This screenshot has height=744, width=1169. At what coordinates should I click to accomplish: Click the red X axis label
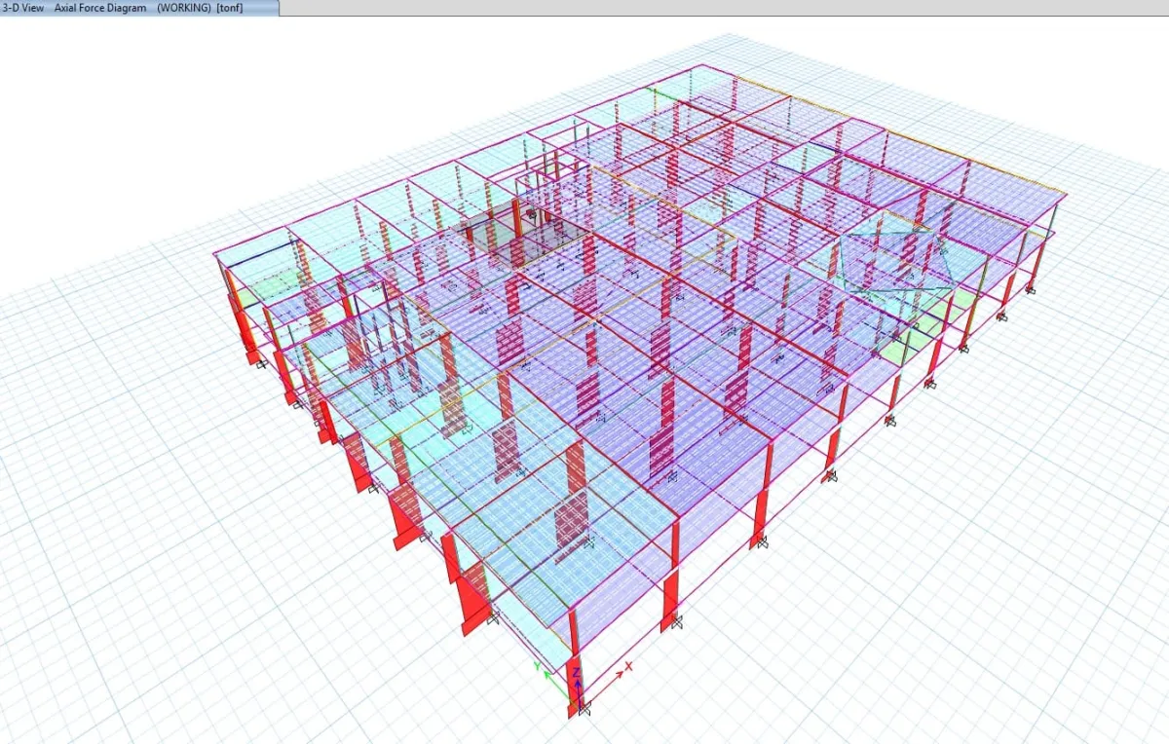pos(629,667)
